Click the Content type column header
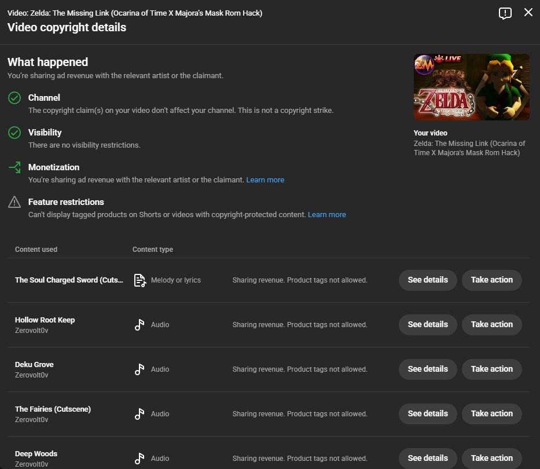The width and height of the screenshot is (540, 469). point(153,250)
